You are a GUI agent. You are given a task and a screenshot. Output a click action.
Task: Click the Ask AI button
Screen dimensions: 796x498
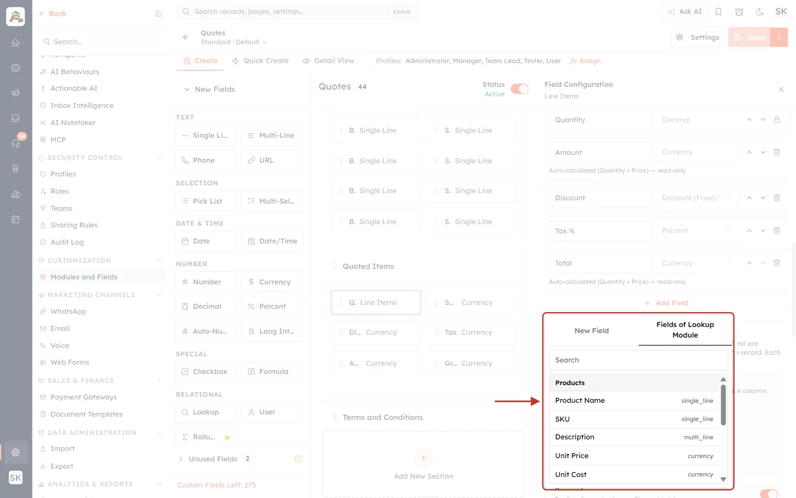point(684,12)
